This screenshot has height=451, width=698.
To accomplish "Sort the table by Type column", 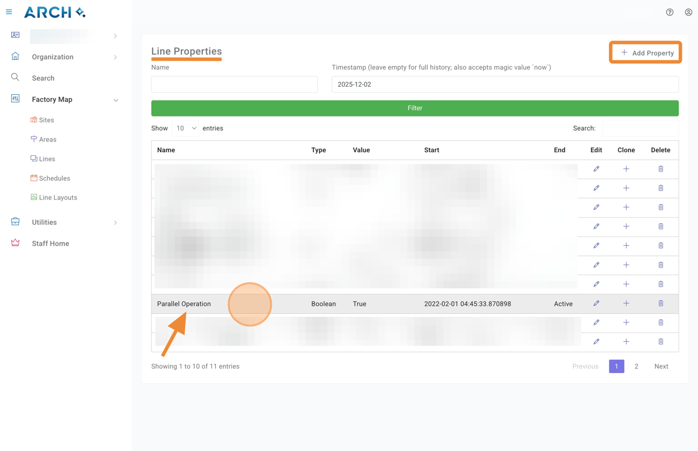I will (318, 150).
